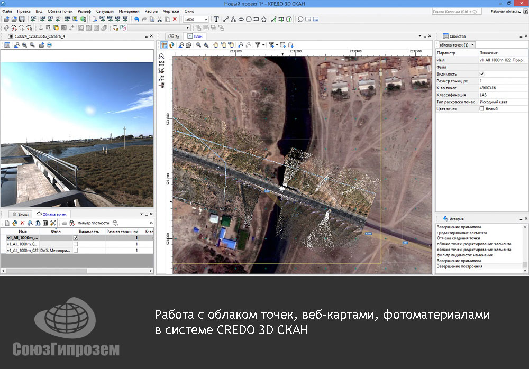Image resolution: width=529 pixels, height=369 pixels.
Task: Click the Cut scissors icon
Action: (x=160, y=19)
